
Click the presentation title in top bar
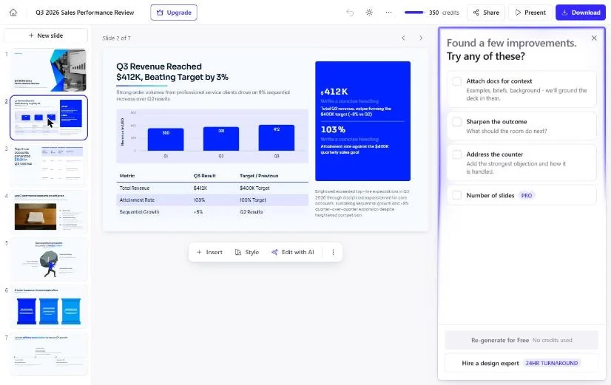85,13
